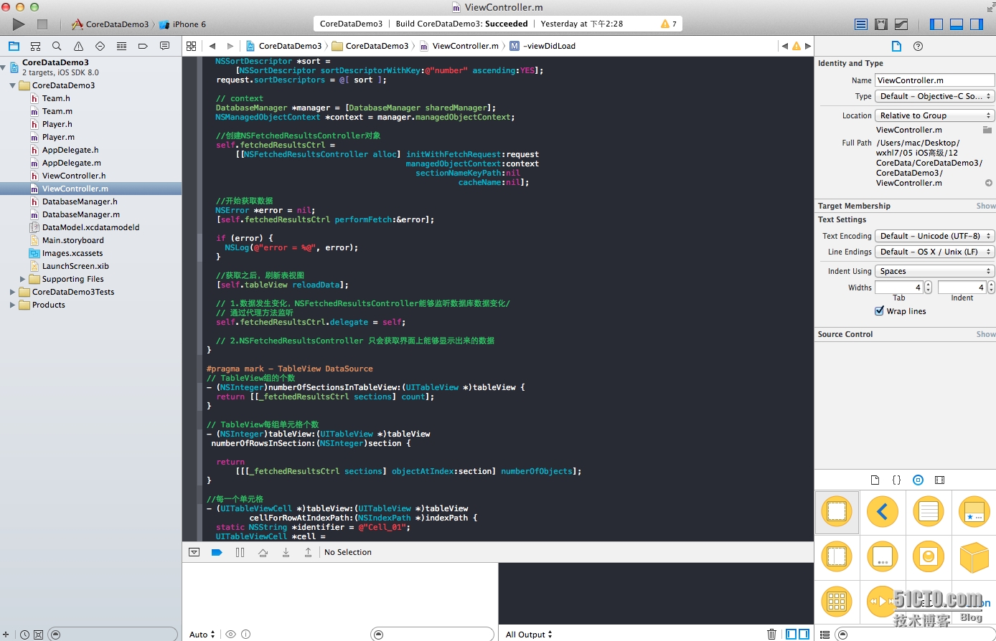The width and height of the screenshot is (996, 641).
Task: Toggle the Wrap lines checkbox
Action: click(879, 311)
